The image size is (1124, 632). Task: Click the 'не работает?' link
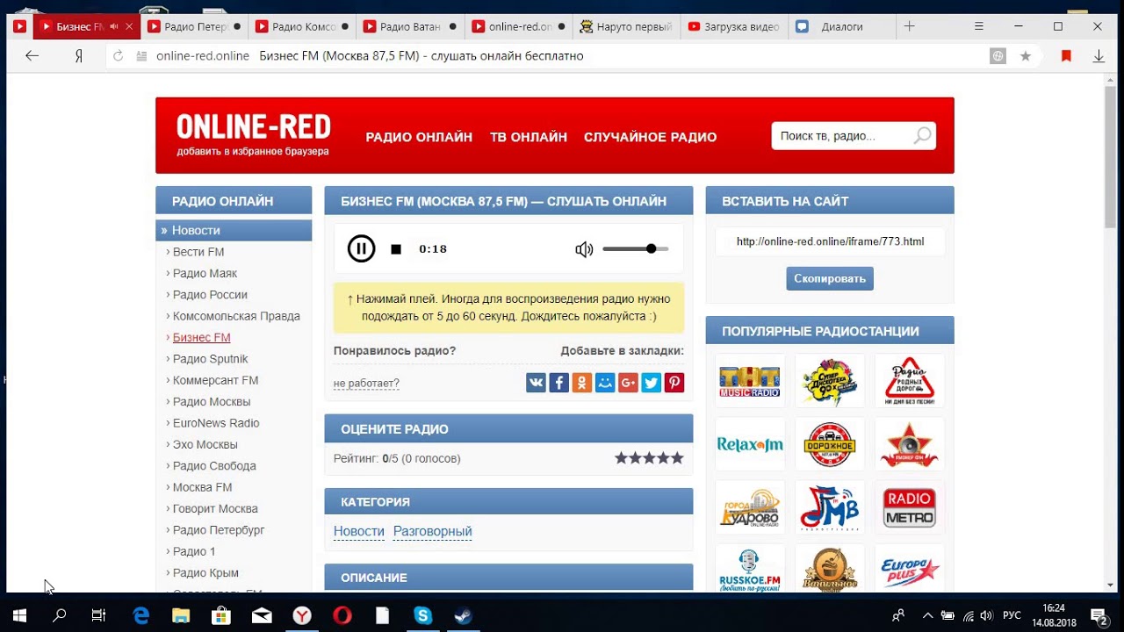click(366, 384)
